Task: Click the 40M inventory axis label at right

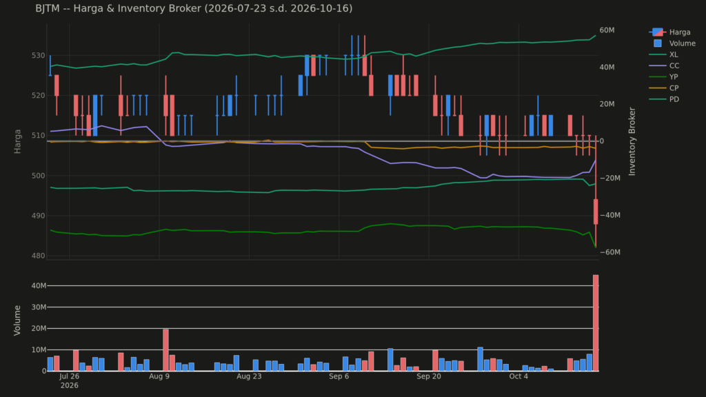Action: pos(607,67)
